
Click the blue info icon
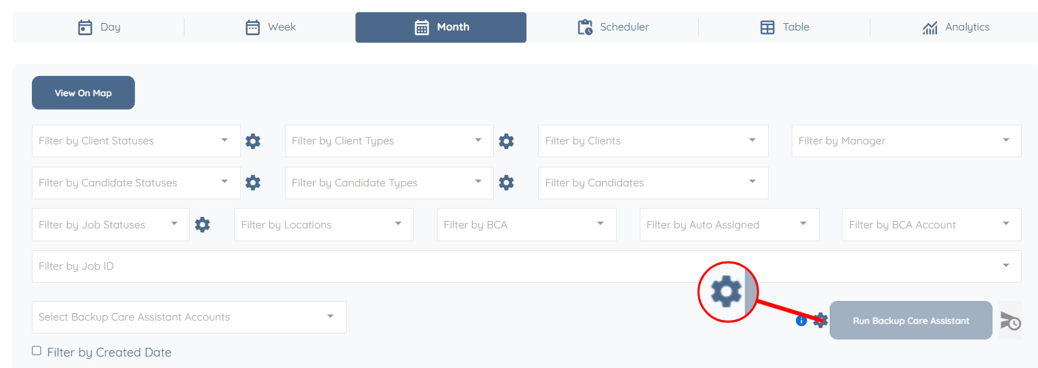[801, 321]
